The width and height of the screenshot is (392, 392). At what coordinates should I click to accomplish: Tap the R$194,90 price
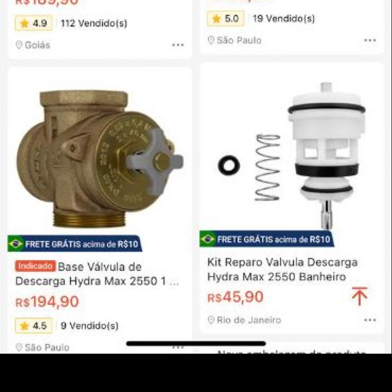[47, 301]
